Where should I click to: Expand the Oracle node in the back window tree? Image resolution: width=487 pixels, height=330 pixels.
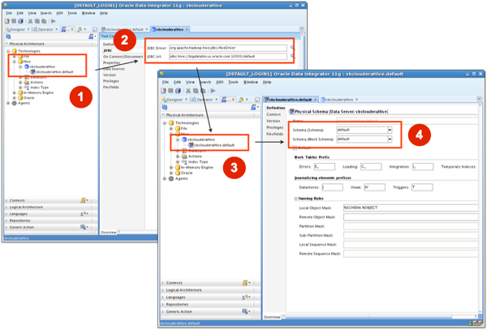click(x=15, y=97)
